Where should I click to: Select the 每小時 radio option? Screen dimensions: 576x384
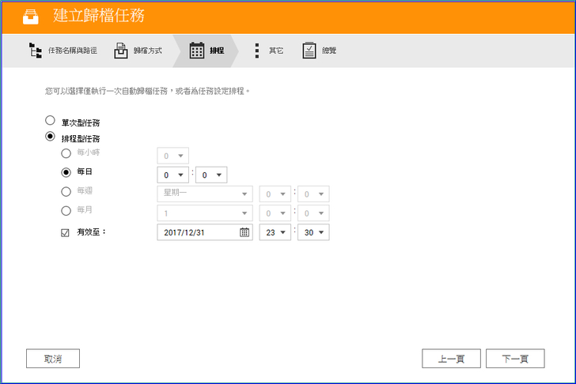(66, 153)
